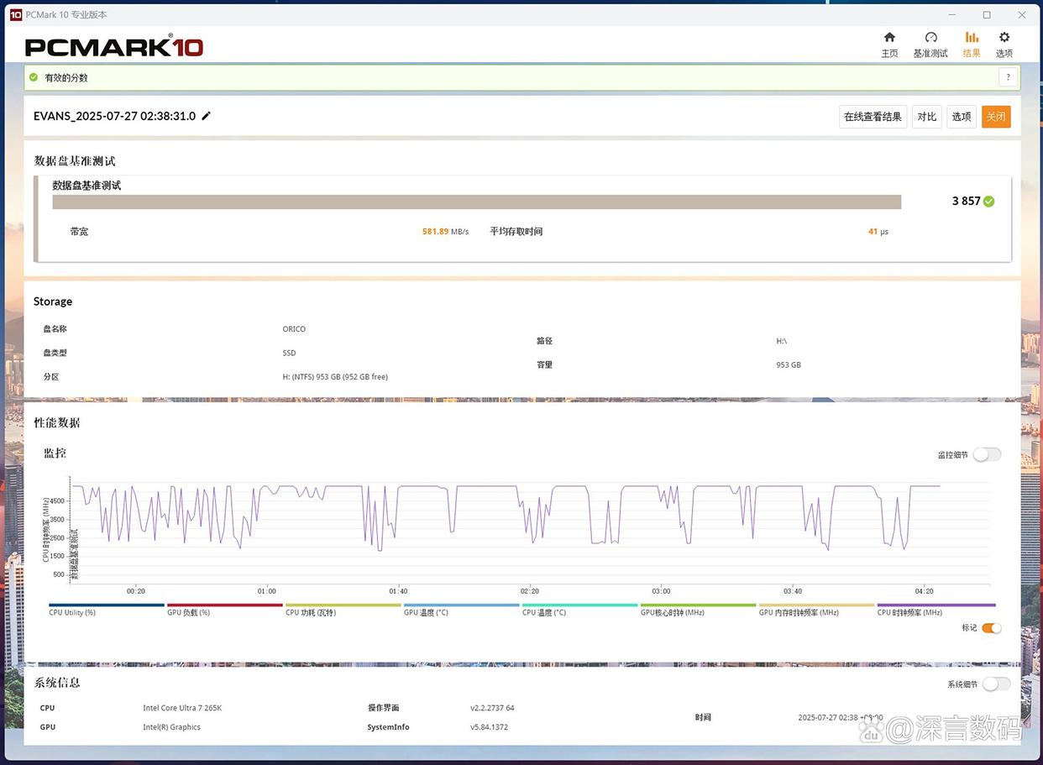1043x765 pixels.
Task: Open the Benchmarks (基准测试) gauge icon
Action: click(930, 38)
